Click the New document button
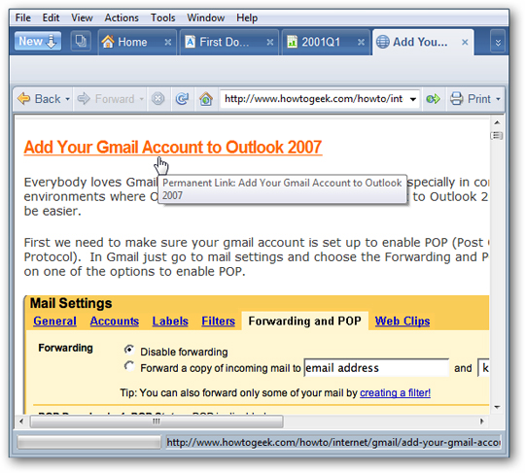Image resolution: width=525 pixels, height=473 pixels. (38, 42)
